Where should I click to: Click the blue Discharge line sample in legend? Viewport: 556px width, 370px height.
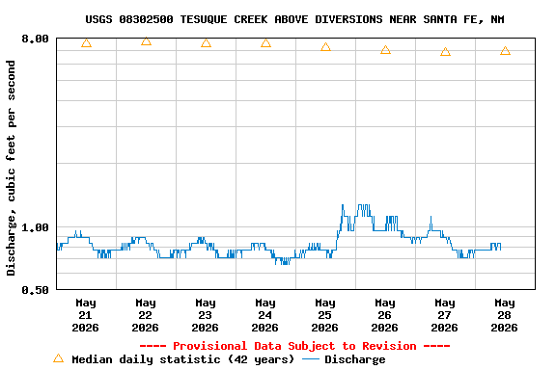pyautogui.click(x=311, y=359)
